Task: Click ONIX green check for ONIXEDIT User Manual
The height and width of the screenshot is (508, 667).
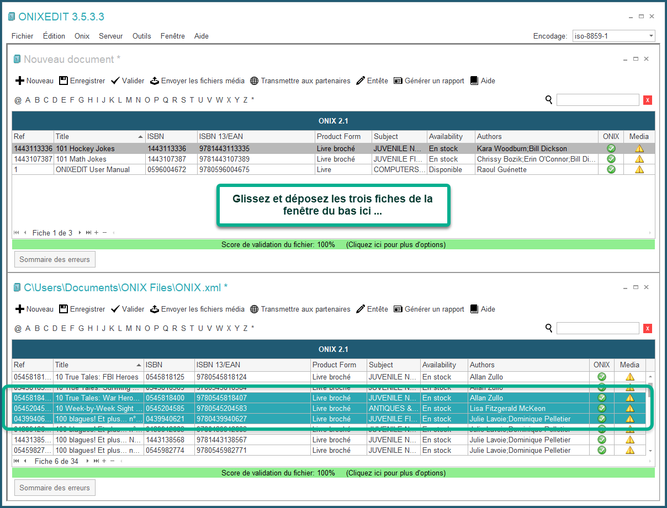Action: 611,169
